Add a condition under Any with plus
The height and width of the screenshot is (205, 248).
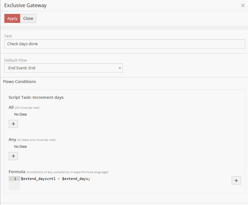[x=13, y=156]
